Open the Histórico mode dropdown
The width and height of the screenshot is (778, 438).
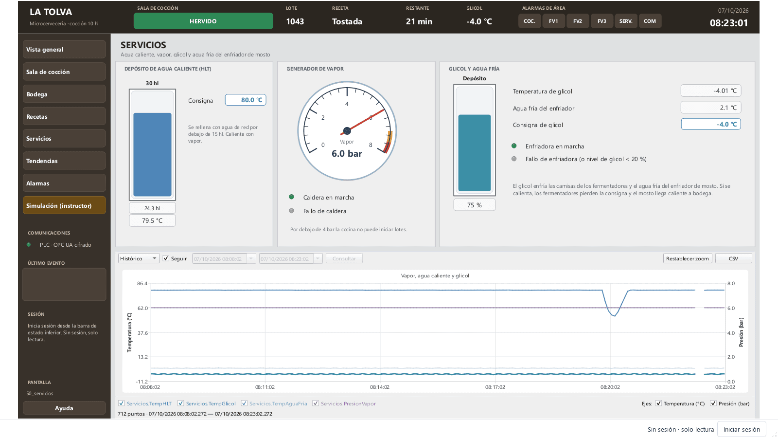[x=139, y=258]
